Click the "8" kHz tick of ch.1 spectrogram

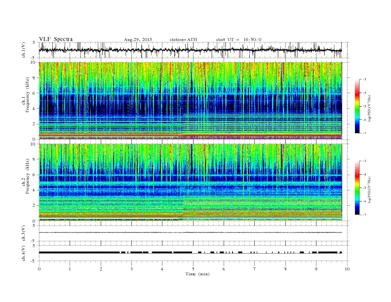click(34, 78)
